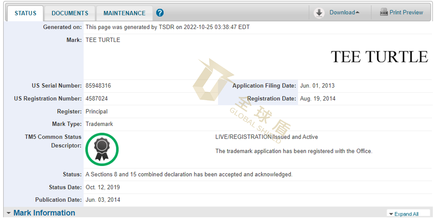Click the Registration Date Aug. 19, 2014
This screenshot has height=218, width=436.
click(x=317, y=99)
